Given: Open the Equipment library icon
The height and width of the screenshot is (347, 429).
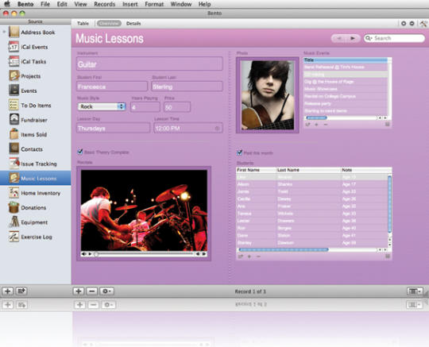Looking at the screenshot, I should point(14,222).
